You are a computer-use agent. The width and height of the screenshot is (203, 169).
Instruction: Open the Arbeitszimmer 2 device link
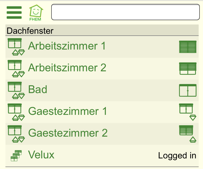(x=67, y=67)
